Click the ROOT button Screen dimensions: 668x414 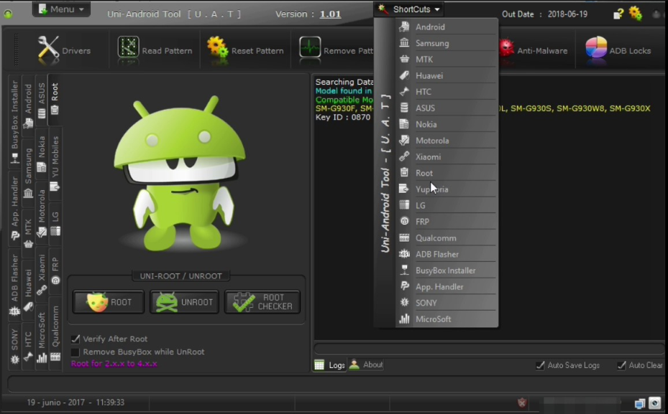tap(109, 302)
